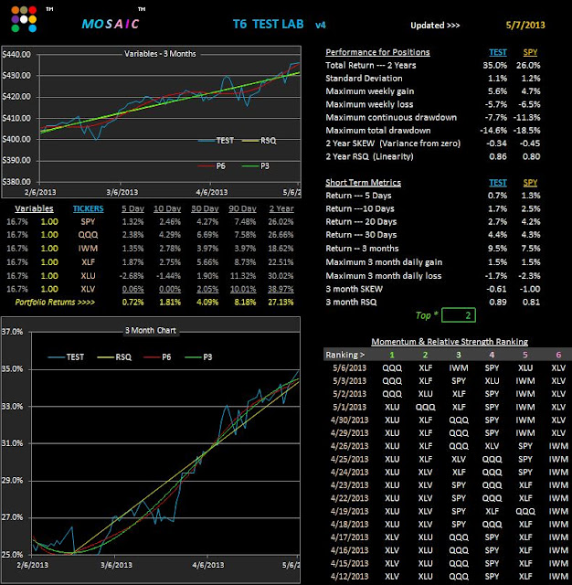Select XLU cell in the TICKERS column
Screen dimensions: 572x585
[88, 276]
